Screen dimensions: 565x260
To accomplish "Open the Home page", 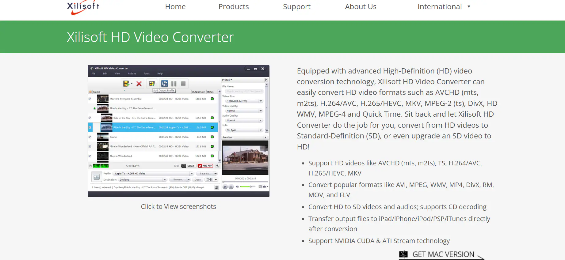I will coord(175,7).
